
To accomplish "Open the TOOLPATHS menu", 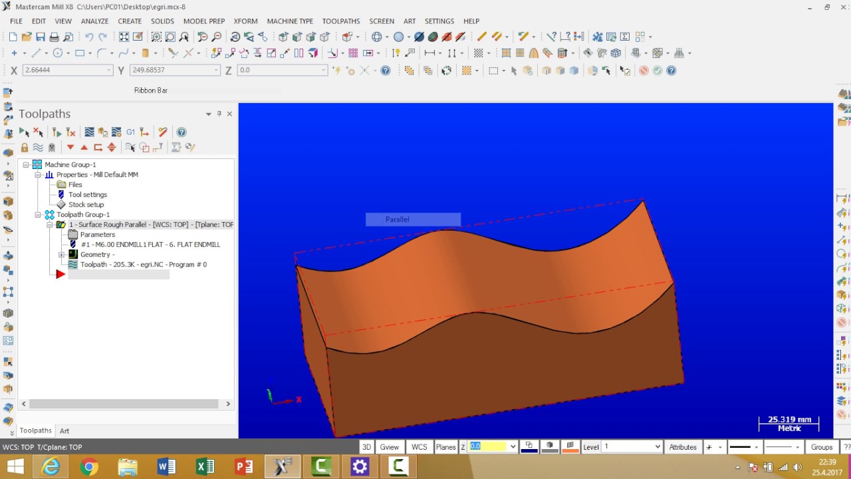I will coord(341,21).
